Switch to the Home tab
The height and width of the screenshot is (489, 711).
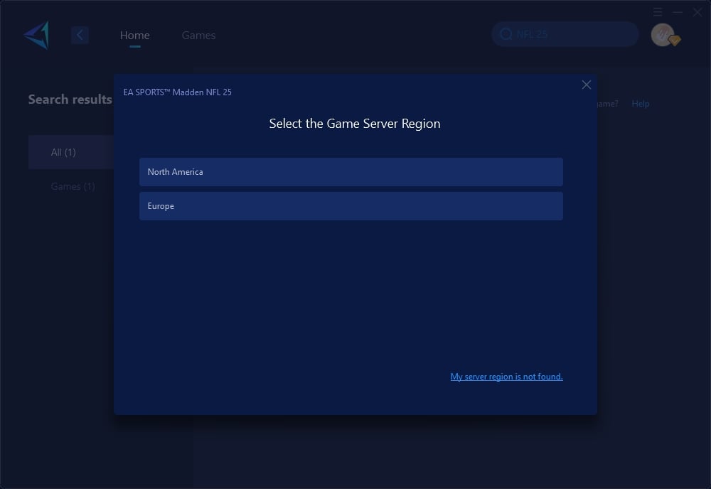(134, 35)
